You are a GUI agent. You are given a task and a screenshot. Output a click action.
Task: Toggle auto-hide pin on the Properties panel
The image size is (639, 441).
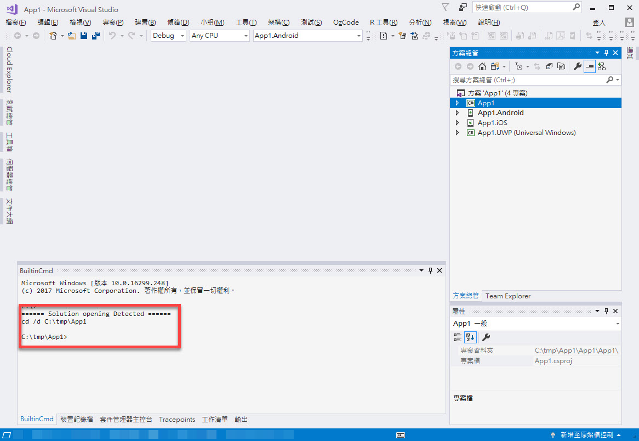[x=607, y=311]
